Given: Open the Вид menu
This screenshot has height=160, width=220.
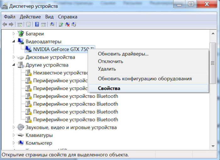Looking at the screenshot, I should pos(49,17).
